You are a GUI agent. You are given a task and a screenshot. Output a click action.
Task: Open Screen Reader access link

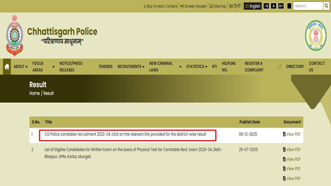193,6
